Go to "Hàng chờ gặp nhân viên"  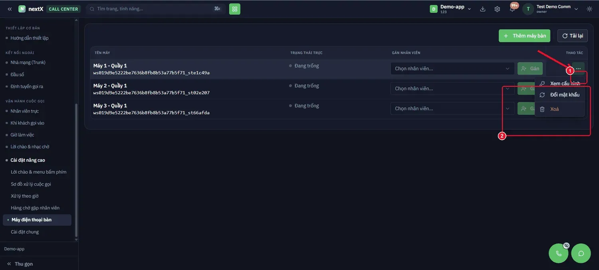pyautogui.click(x=35, y=208)
